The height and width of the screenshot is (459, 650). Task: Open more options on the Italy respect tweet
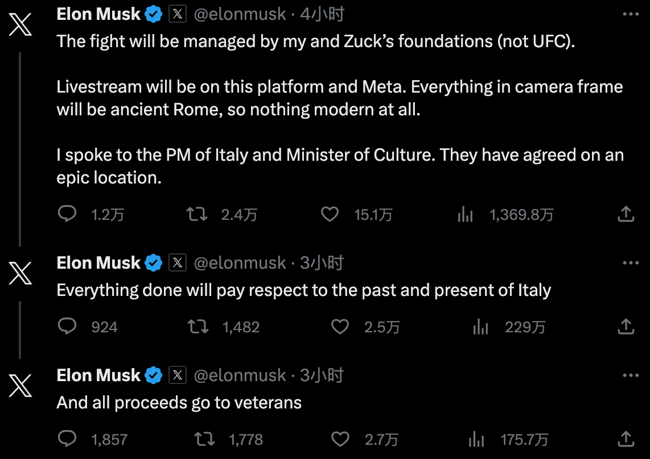[631, 263]
